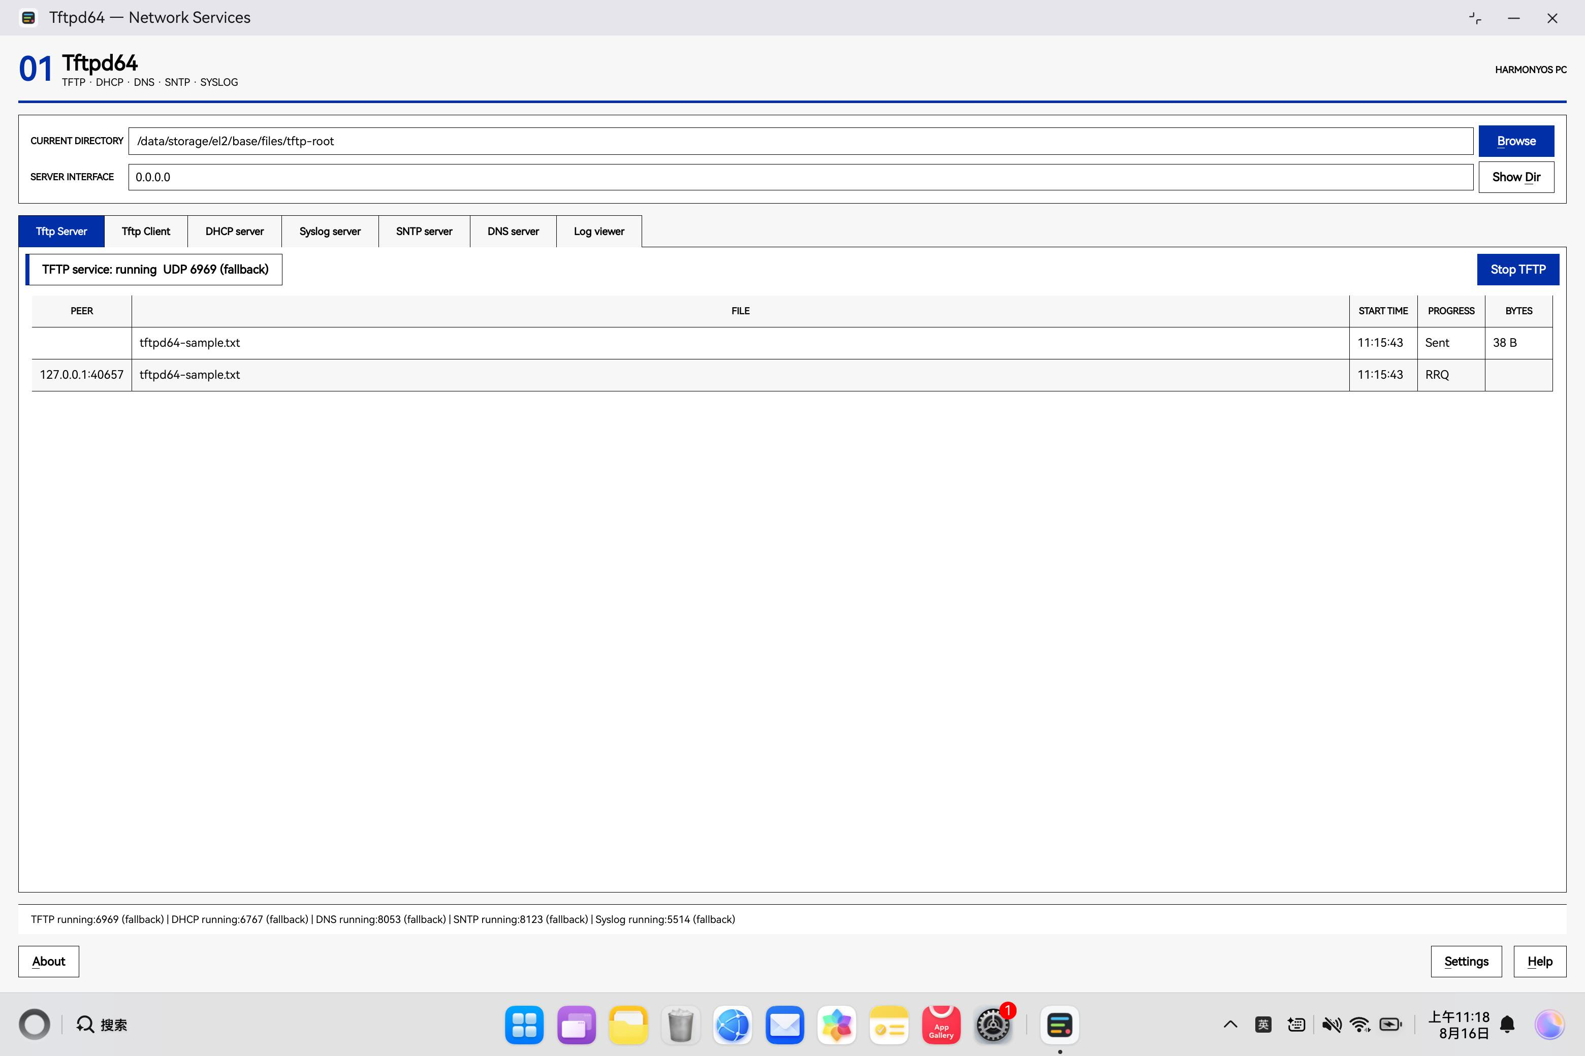Focus the Current Directory path field
The image size is (1585, 1056).
[x=801, y=141]
